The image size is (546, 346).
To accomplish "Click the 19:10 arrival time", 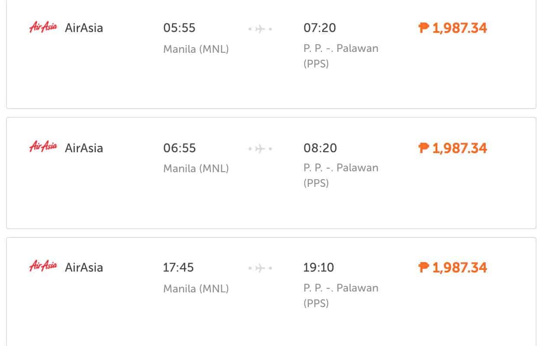I will pyautogui.click(x=319, y=267).
